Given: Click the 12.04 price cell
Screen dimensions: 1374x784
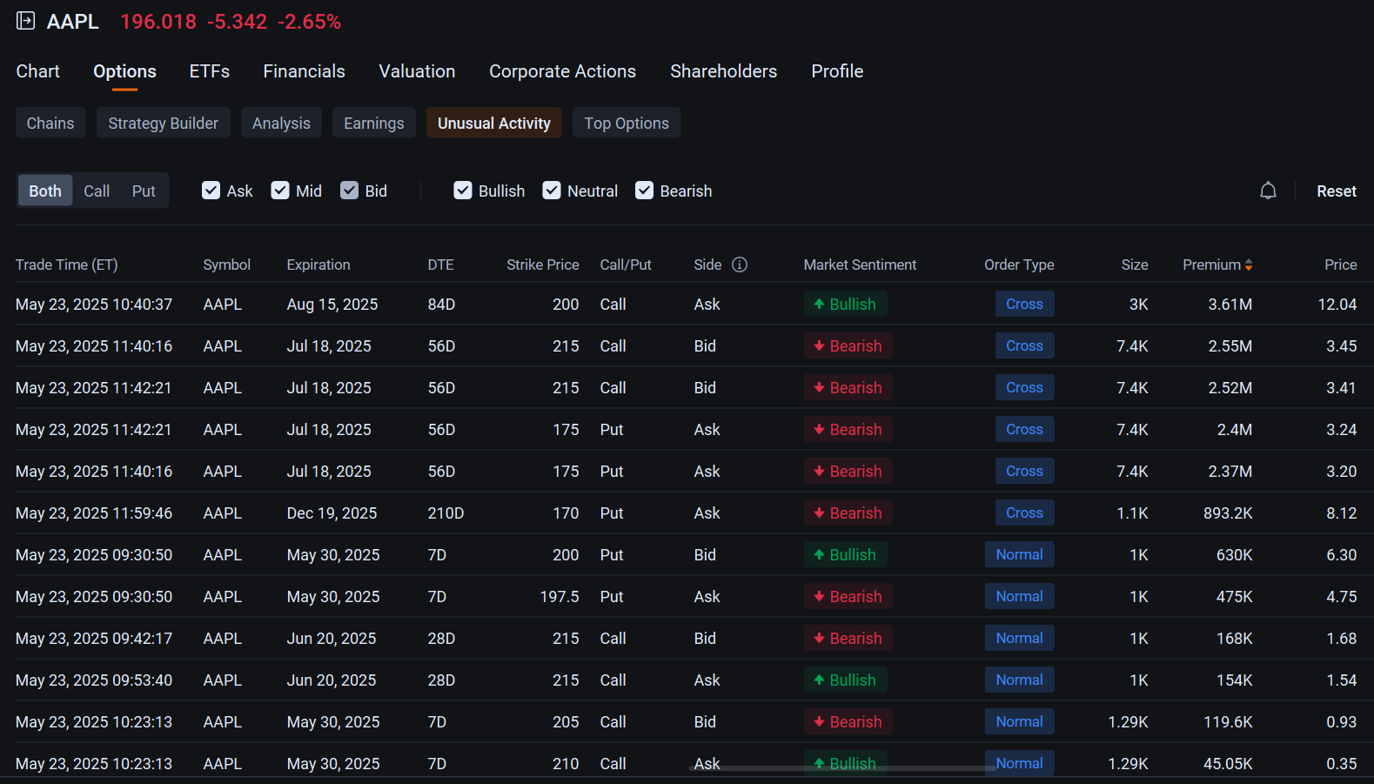Looking at the screenshot, I should pyautogui.click(x=1337, y=304).
